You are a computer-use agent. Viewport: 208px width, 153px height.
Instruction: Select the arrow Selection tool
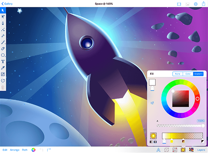tap(3, 10)
